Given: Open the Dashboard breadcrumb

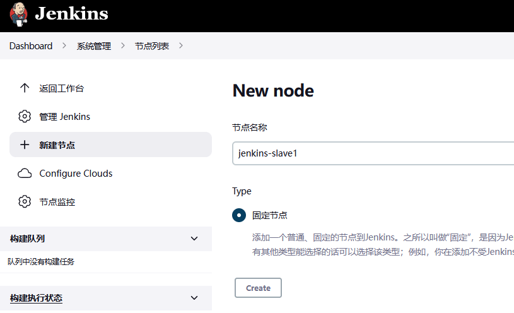Looking at the screenshot, I should [31, 46].
